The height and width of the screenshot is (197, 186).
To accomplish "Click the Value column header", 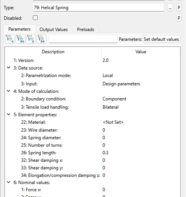I will 141,52.
